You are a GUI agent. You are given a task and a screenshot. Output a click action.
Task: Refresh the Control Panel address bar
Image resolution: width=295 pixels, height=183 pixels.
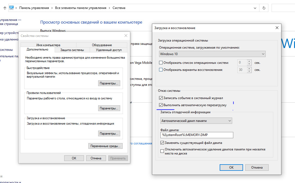[x=264, y=8]
